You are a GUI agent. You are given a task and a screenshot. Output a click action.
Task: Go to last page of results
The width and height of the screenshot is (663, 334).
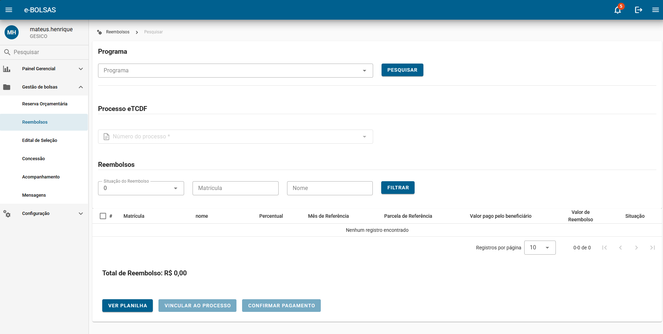tap(652, 248)
